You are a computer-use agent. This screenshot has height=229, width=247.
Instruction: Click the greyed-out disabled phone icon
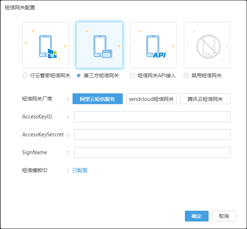(207, 45)
